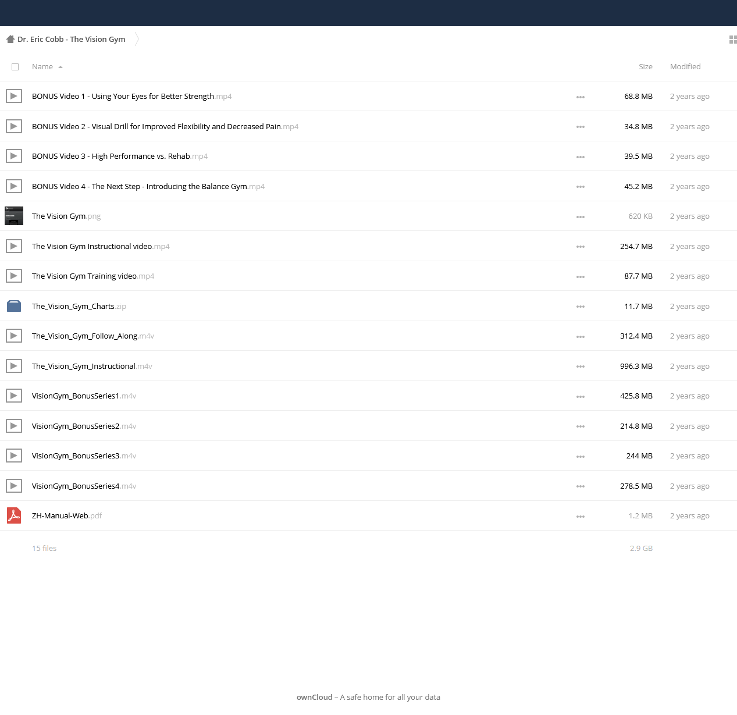Screen dimensions: 737x715
Task: Show more actions for VisionGym_BonusSeries1.m4v
Action: pos(581,397)
